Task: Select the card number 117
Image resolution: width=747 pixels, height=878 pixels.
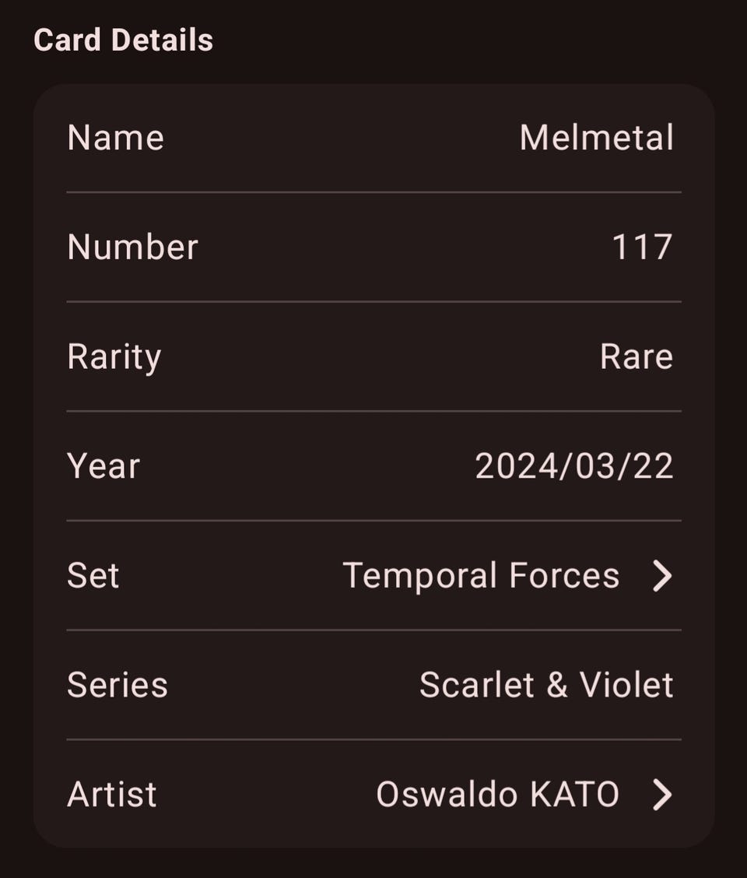Action: [642, 248]
